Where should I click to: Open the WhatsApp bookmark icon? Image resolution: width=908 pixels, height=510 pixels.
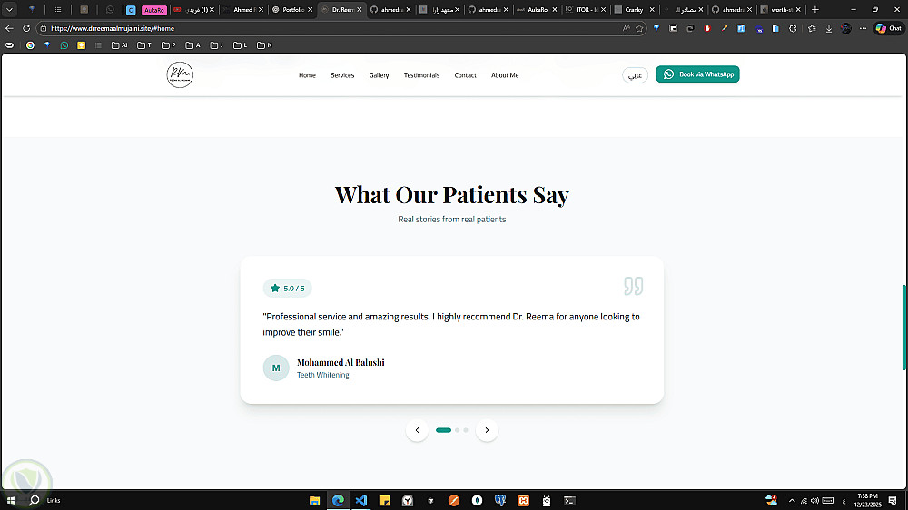(64, 45)
